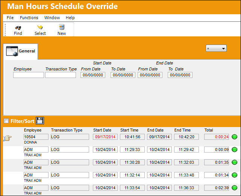Click the General tab window icon
Screen dimensions: 241x196
[12, 51]
